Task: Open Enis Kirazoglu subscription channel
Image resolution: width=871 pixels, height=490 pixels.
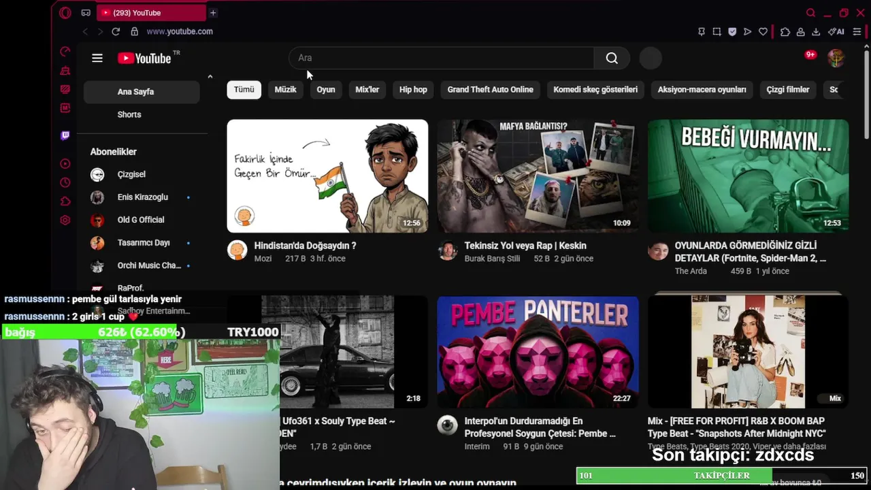Action: 142,197
